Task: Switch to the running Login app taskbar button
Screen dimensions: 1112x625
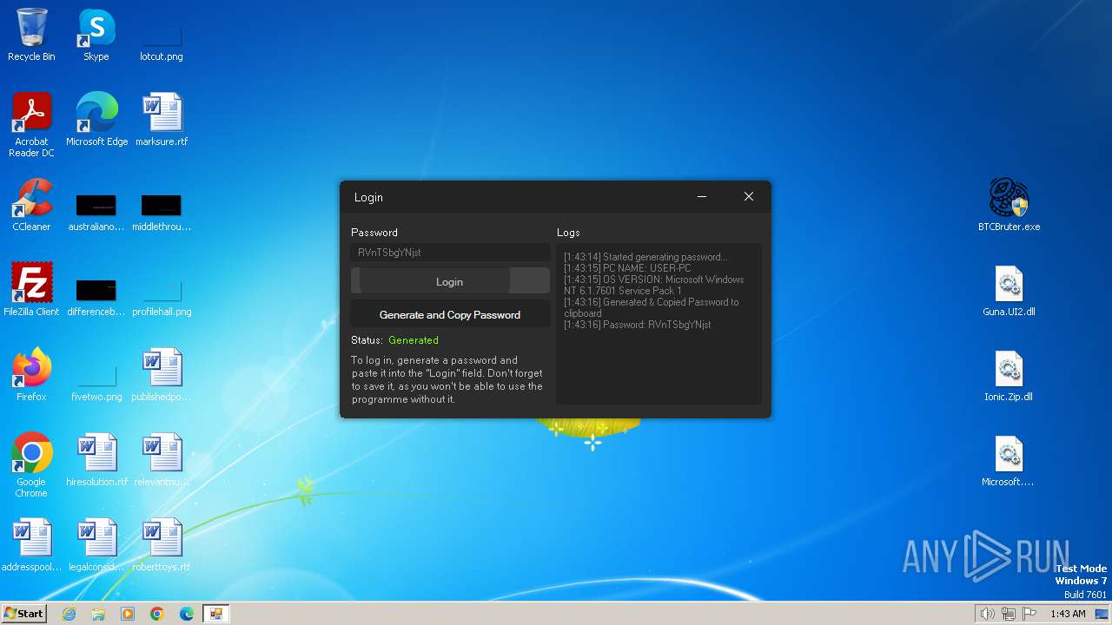Action: 215,614
